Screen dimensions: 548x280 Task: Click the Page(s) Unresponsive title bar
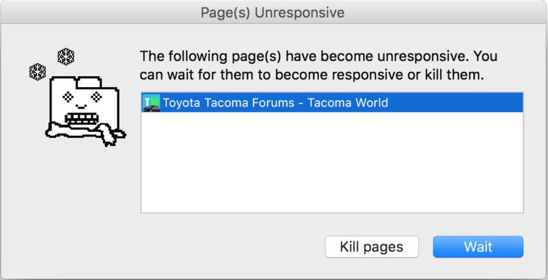tap(273, 12)
